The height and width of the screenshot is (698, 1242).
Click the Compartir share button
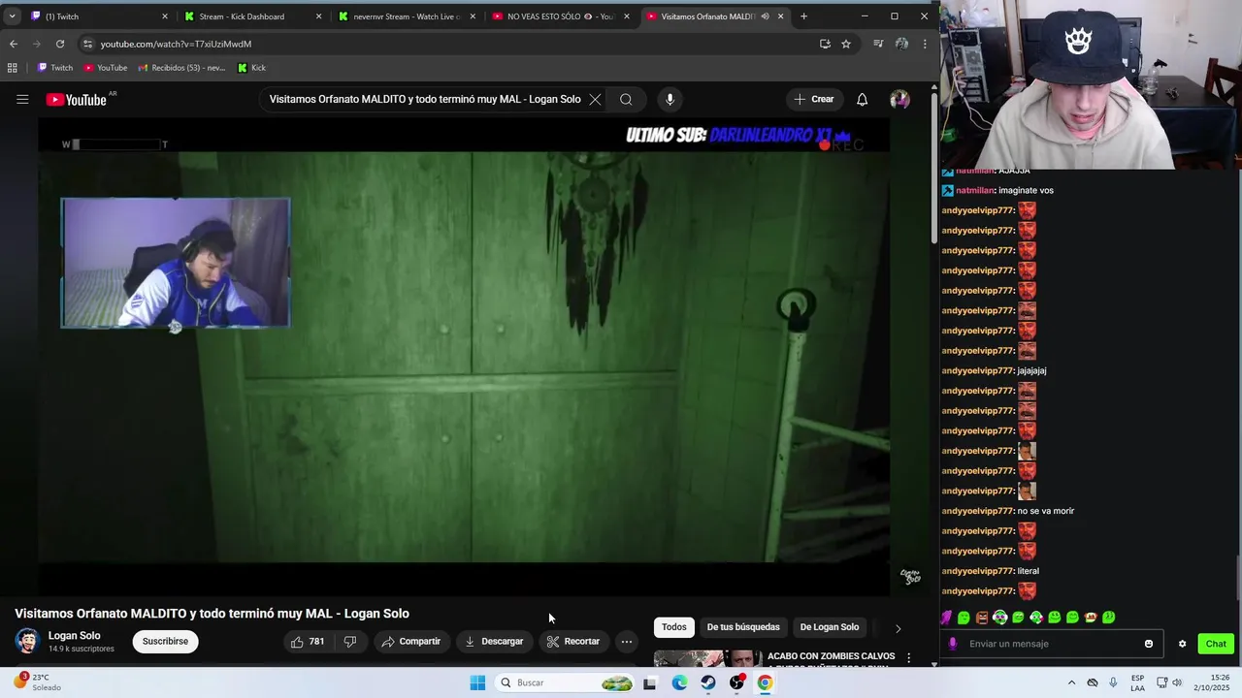tap(410, 642)
